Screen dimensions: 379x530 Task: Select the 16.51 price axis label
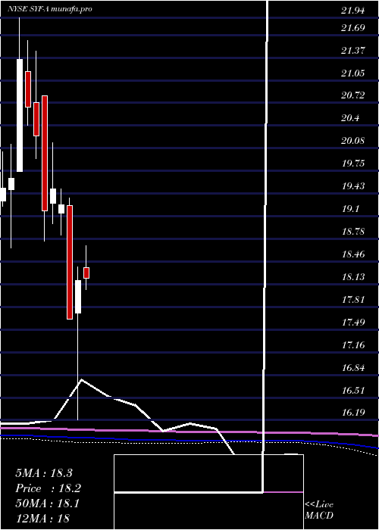click(353, 391)
